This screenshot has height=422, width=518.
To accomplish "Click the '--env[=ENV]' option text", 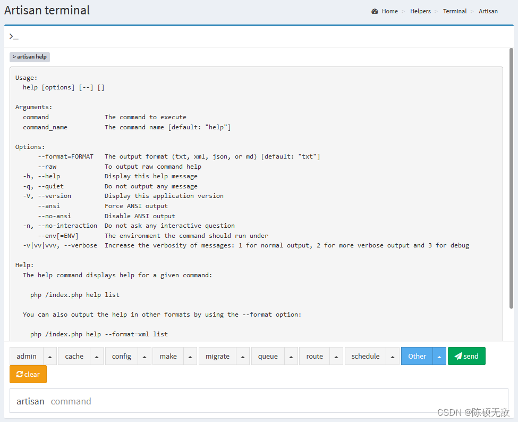I will click(58, 236).
